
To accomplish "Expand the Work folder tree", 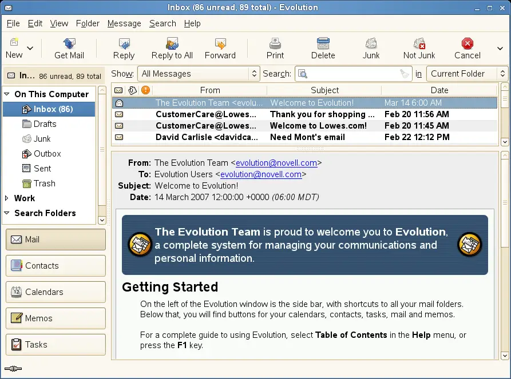I will (7, 198).
